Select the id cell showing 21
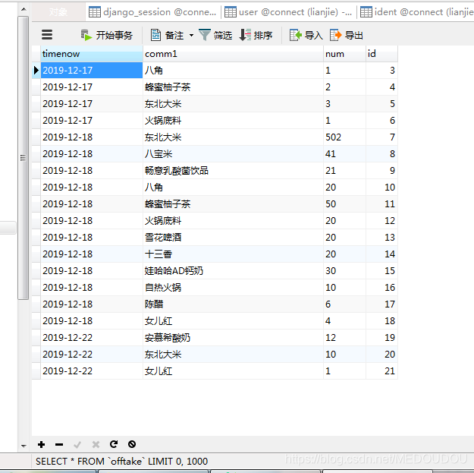474x473 pixels. click(x=381, y=371)
